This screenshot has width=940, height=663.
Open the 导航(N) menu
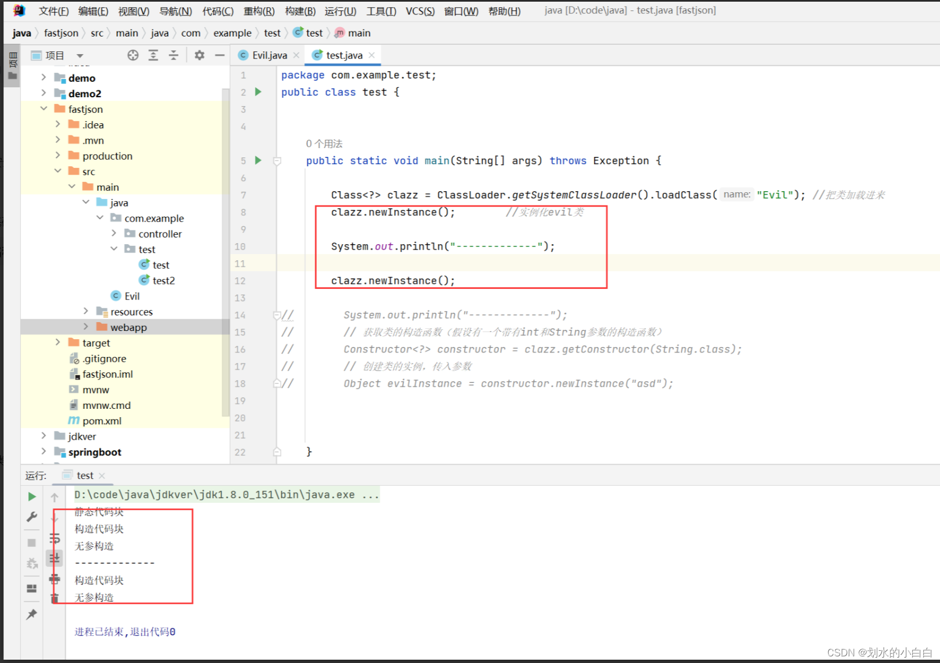click(x=175, y=11)
